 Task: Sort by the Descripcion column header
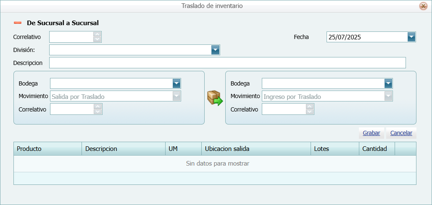124,149
